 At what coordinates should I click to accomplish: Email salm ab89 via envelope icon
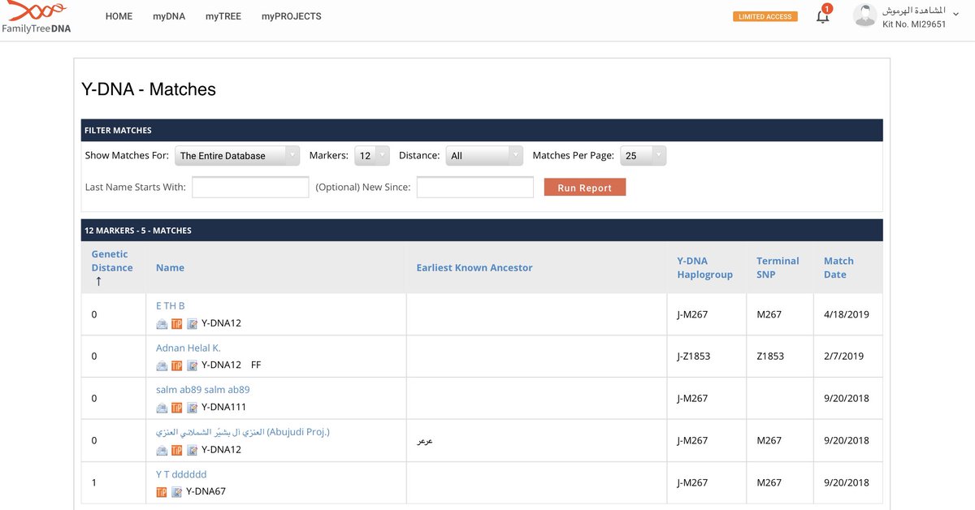pos(162,408)
